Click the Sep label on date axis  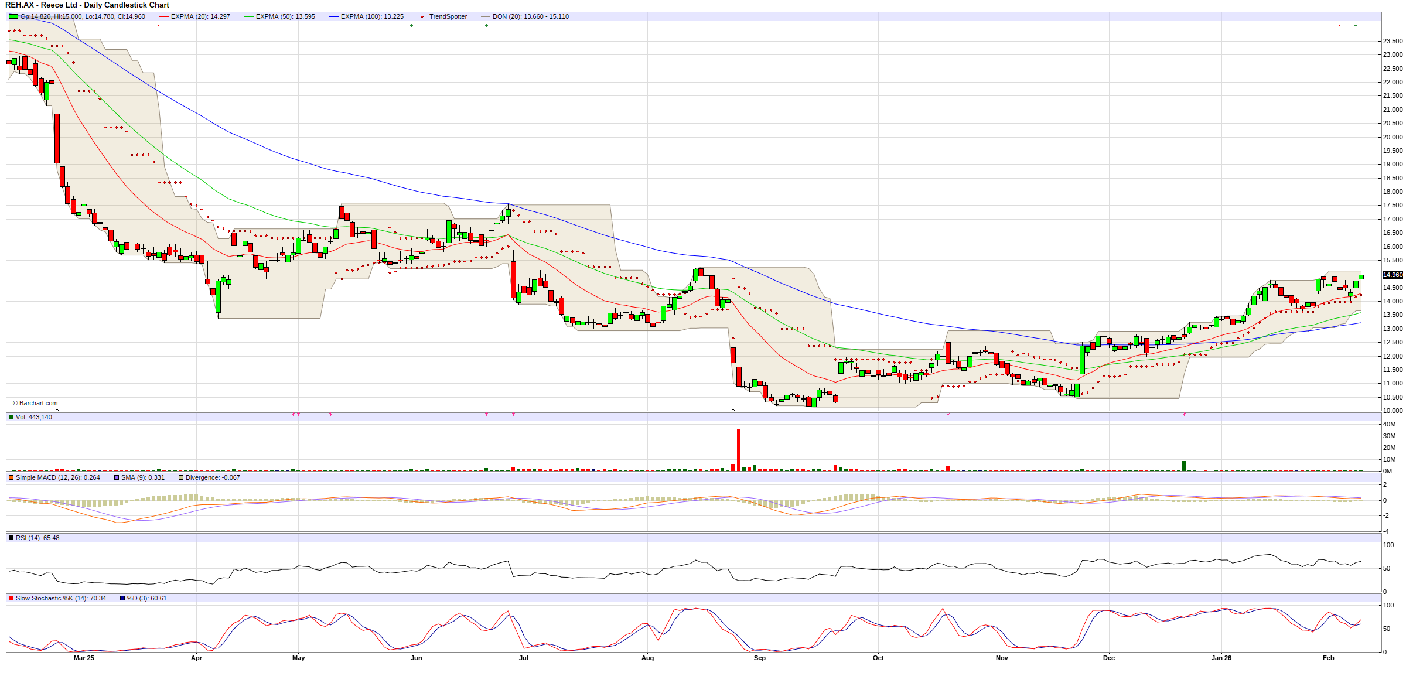click(759, 658)
